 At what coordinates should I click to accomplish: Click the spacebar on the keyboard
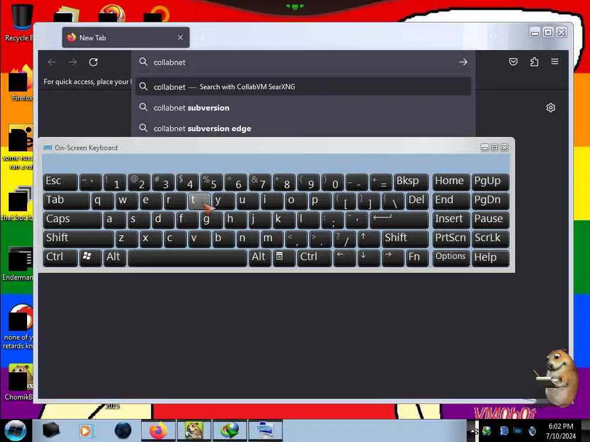pyautogui.click(x=187, y=258)
